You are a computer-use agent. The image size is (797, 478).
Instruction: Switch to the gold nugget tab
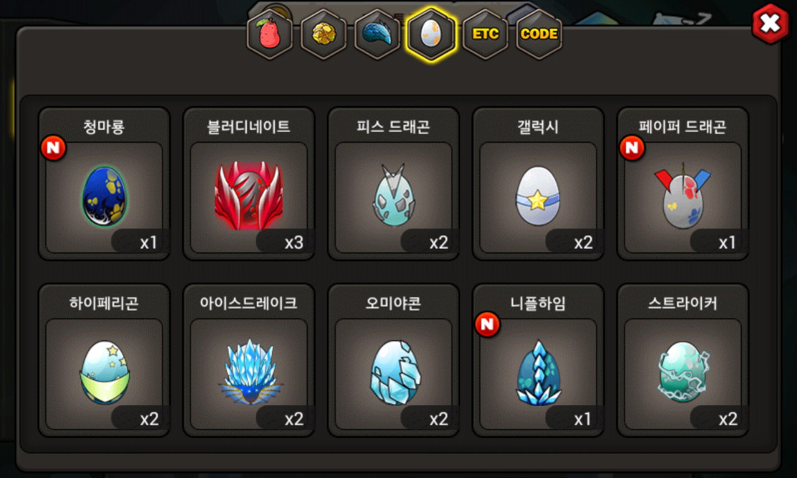(323, 34)
